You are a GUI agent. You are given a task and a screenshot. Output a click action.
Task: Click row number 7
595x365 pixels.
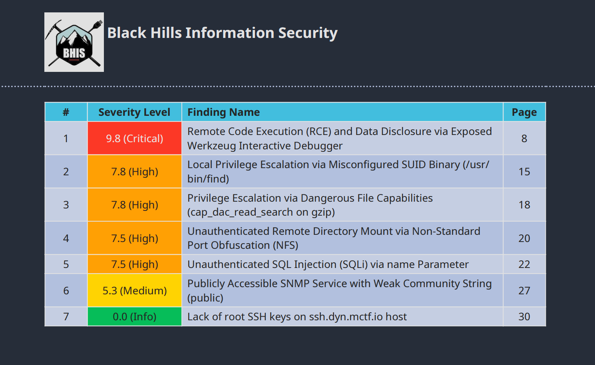click(x=66, y=317)
